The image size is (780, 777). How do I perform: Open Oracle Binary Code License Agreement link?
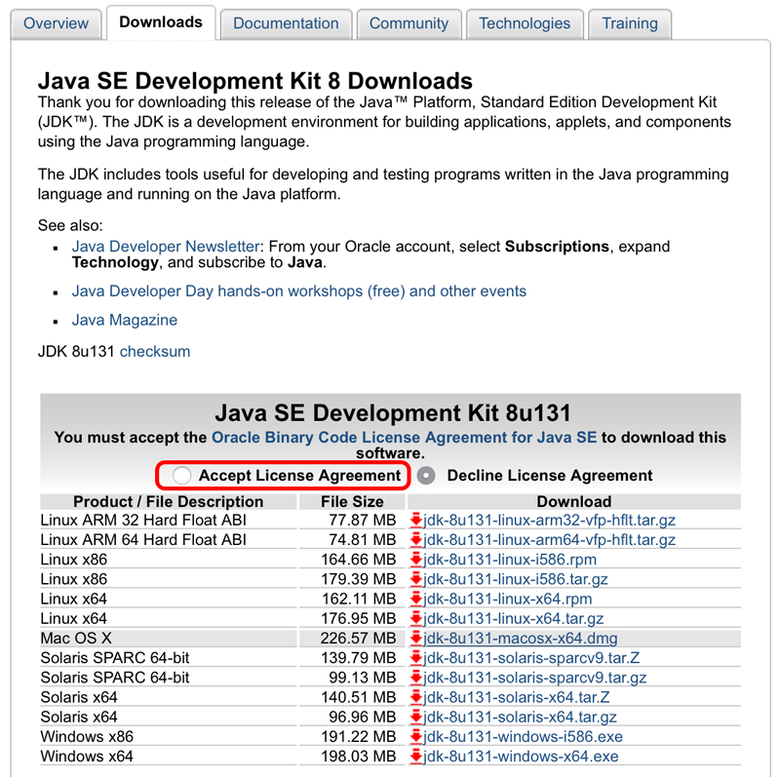click(404, 438)
